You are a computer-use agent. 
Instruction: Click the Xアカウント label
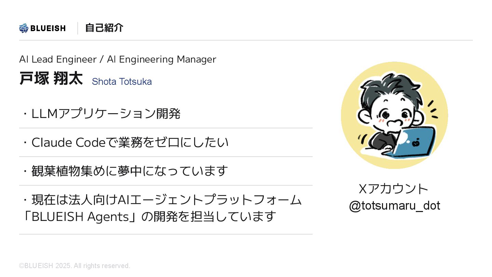394,189
